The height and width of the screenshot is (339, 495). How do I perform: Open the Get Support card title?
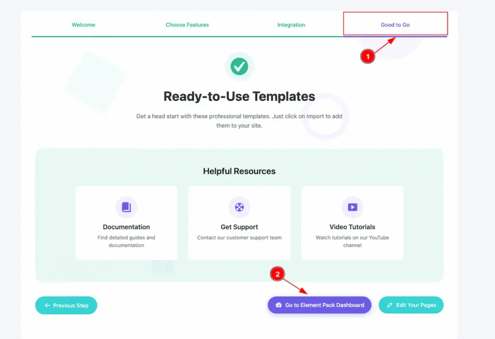coord(239,227)
